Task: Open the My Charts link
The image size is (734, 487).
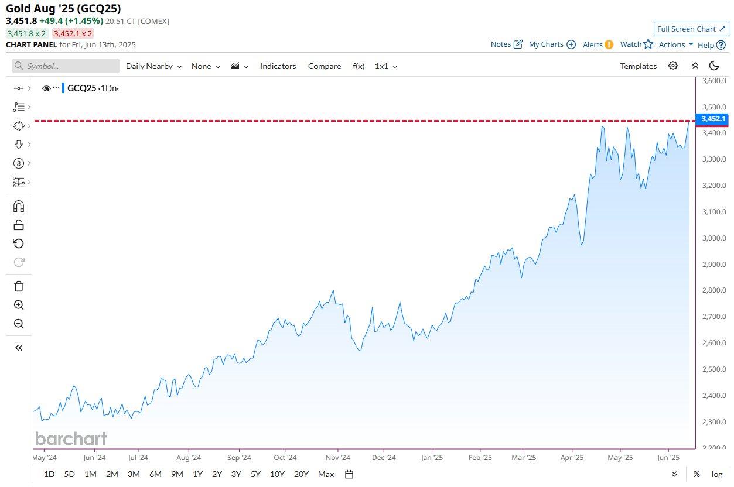Action: [x=552, y=44]
